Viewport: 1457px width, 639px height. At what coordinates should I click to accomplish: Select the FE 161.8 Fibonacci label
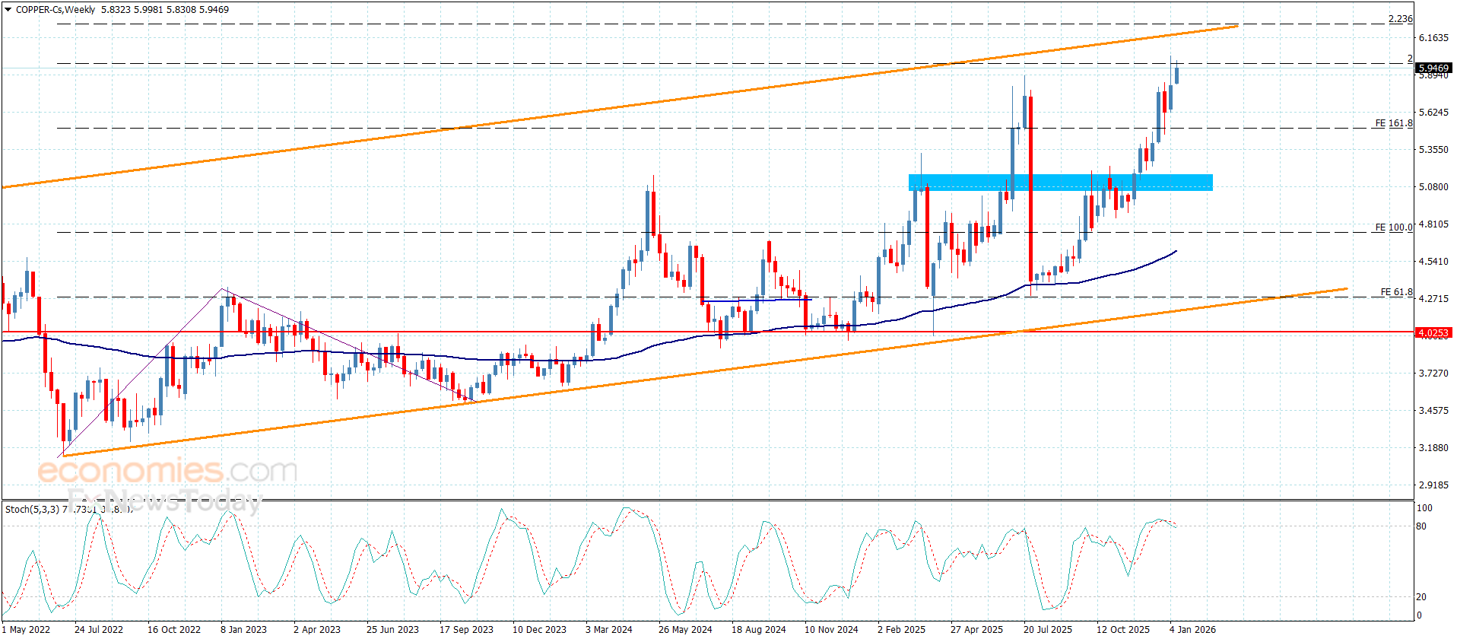pyautogui.click(x=1393, y=123)
